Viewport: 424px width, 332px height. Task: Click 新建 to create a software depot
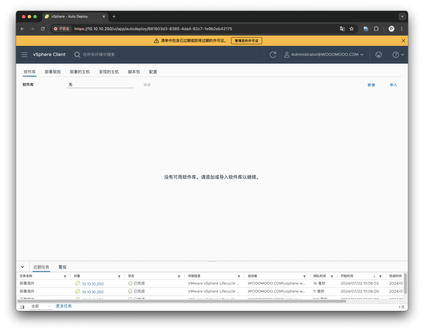[371, 85]
